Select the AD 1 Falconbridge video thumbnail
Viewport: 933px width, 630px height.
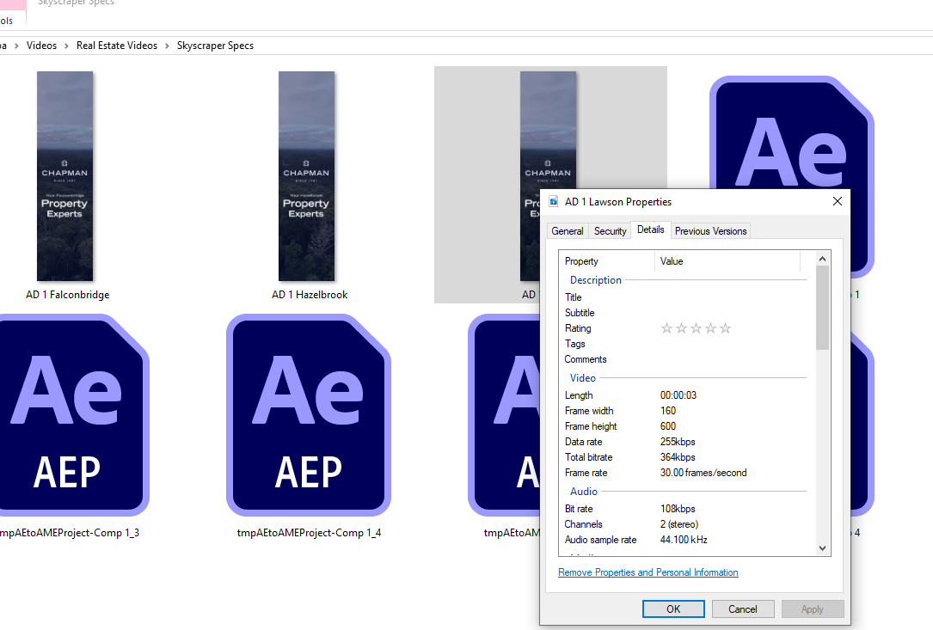65,176
